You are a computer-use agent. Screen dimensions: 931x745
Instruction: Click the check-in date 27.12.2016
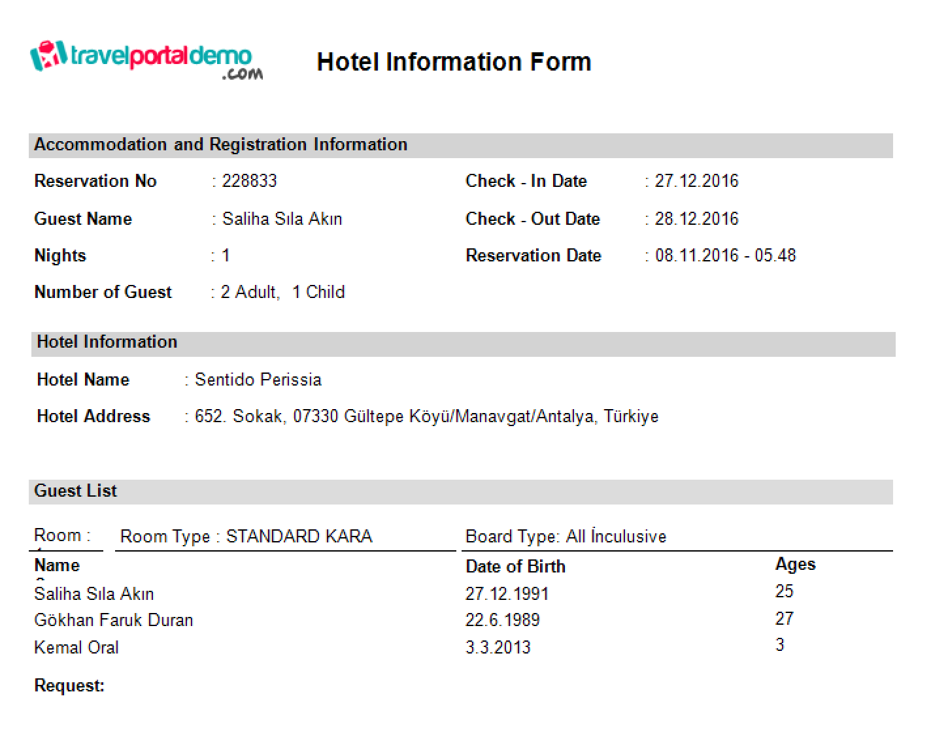point(696,181)
